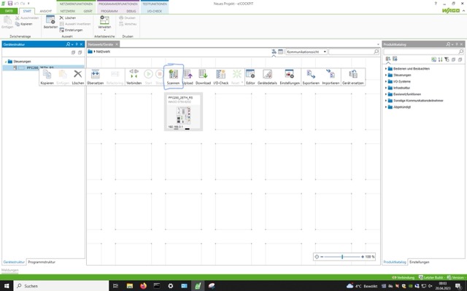Collapse the Steuerungen tree node
This screenshot has width=467, height=291.
click(x=7, y=61)
